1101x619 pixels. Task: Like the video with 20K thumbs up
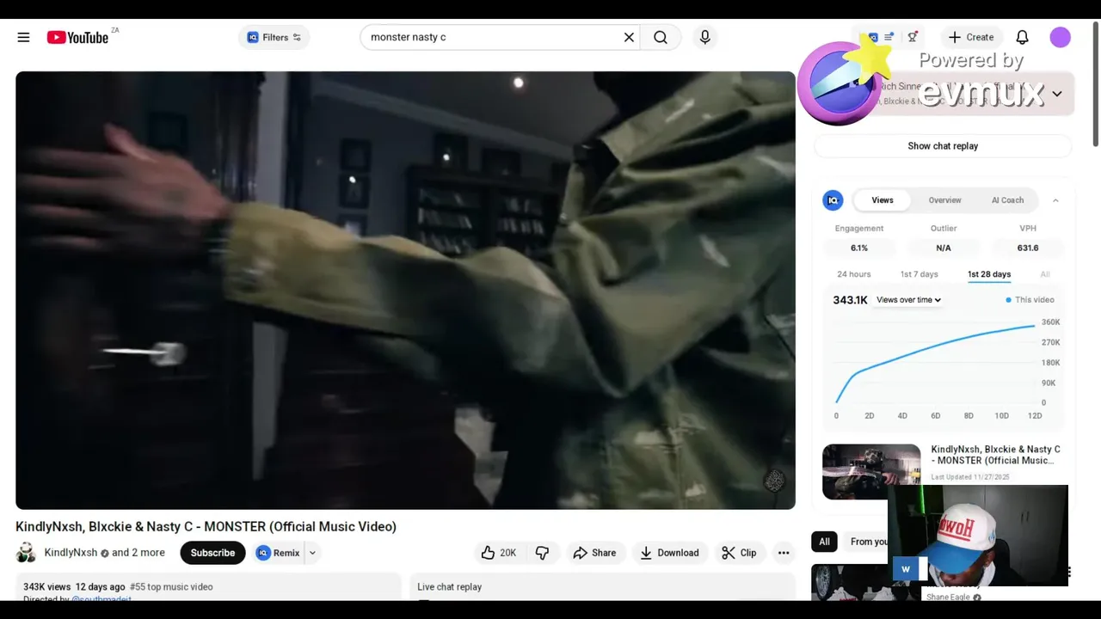[x=499, y=553]
